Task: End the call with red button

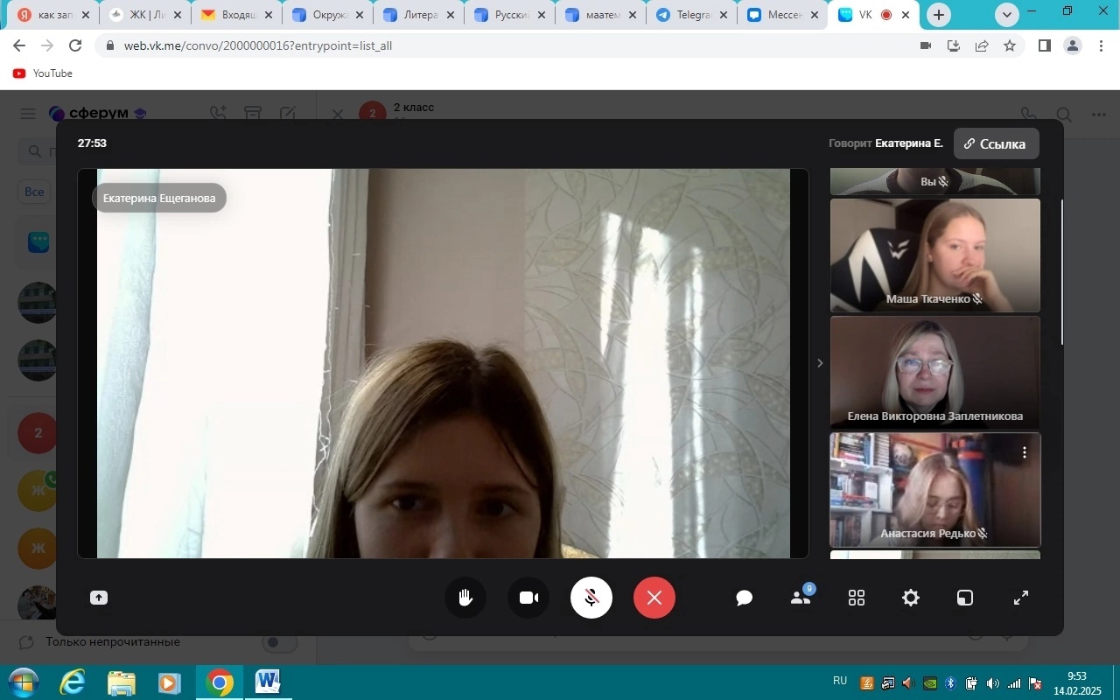Action: (654, 598)
